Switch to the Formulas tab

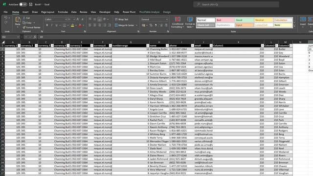click(63, 12)
